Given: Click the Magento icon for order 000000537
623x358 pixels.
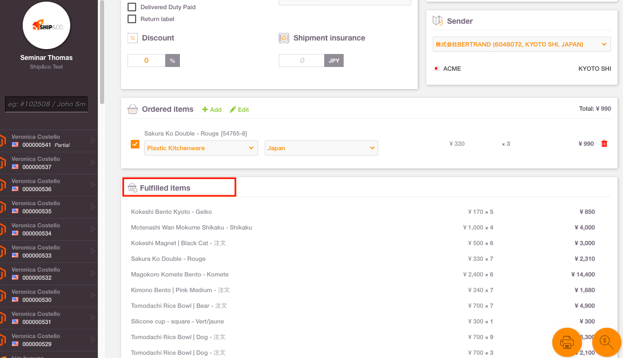Looking at the screenshot, I should (x=2, y=163).
